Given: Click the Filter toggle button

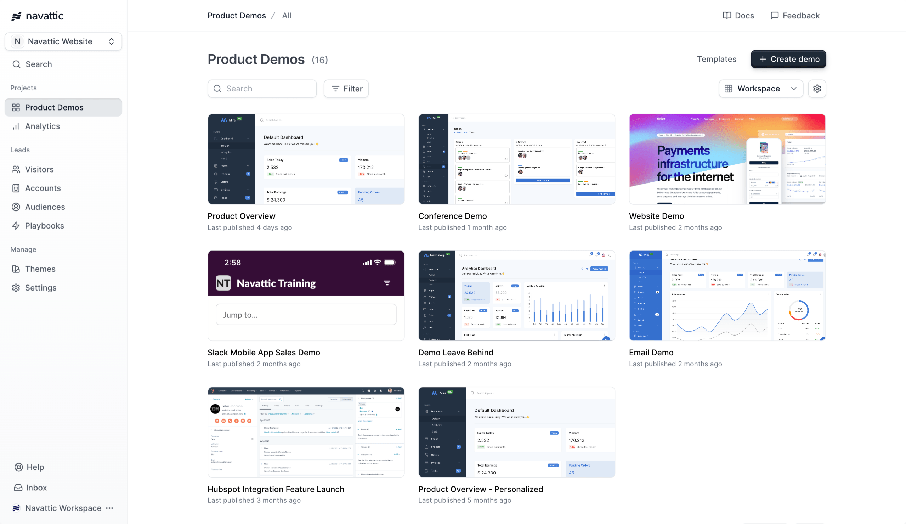Looking at the screenshot, I should point(346,89).
